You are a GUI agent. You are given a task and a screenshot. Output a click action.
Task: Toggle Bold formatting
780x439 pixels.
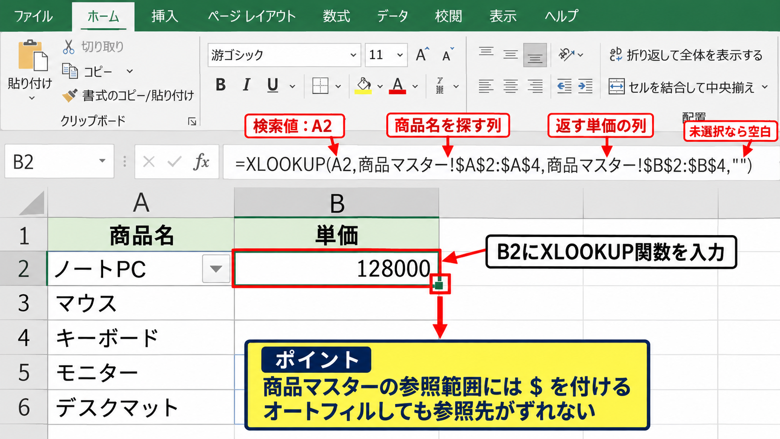[221, 85]
